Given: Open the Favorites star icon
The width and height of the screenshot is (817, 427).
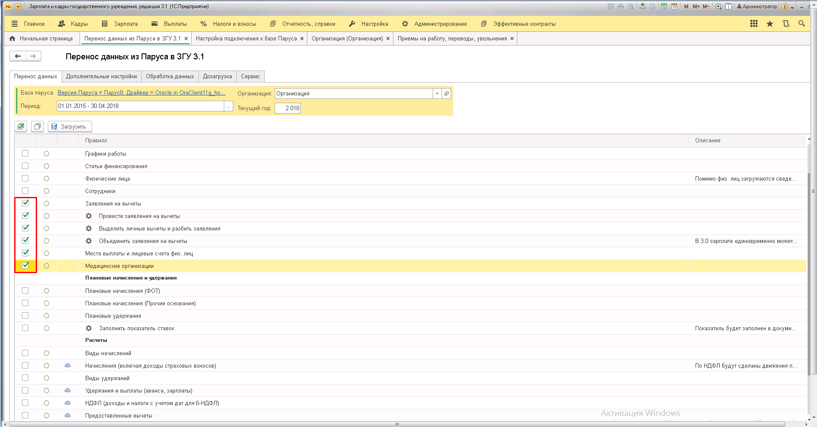Looking at the screenshot, I should tap(770, 24).
